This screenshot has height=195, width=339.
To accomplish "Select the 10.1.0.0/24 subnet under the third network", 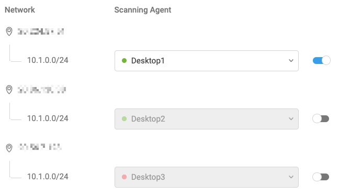I will [x=48, y=177].
